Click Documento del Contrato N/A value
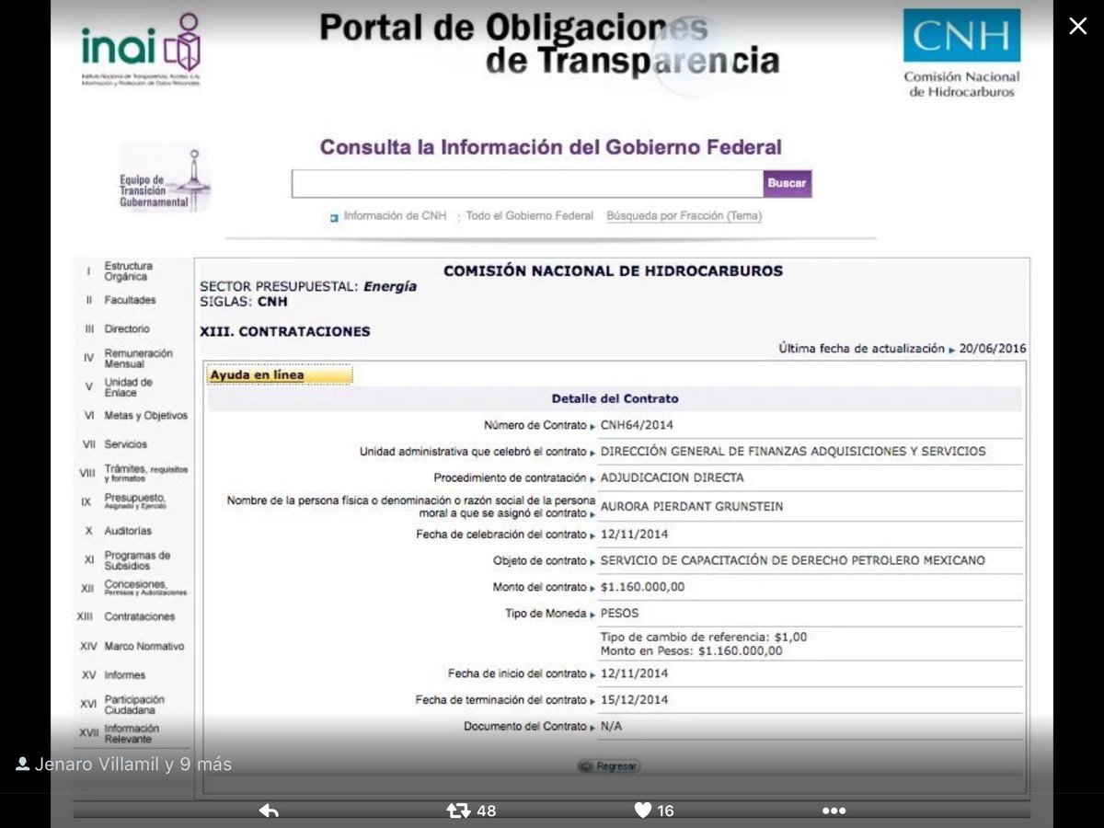 pyautogui.click(x=611, y=727)
